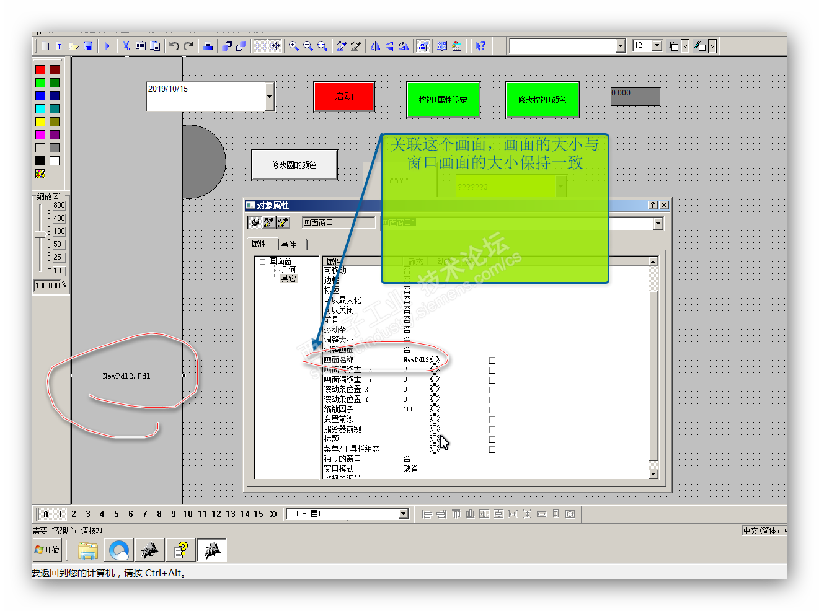Open the font name dropdown
Viewport: 819px width, 611px height.
click(620, 46)
